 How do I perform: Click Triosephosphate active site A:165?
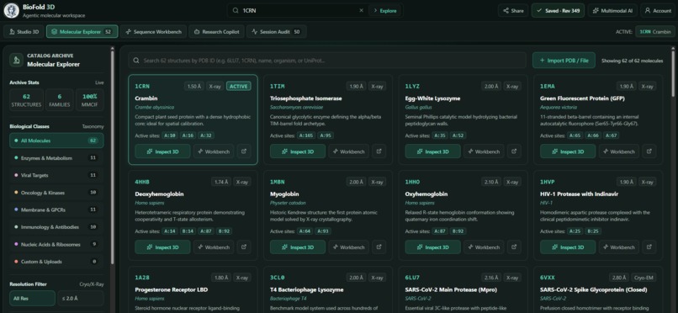[x=306, y=135]
